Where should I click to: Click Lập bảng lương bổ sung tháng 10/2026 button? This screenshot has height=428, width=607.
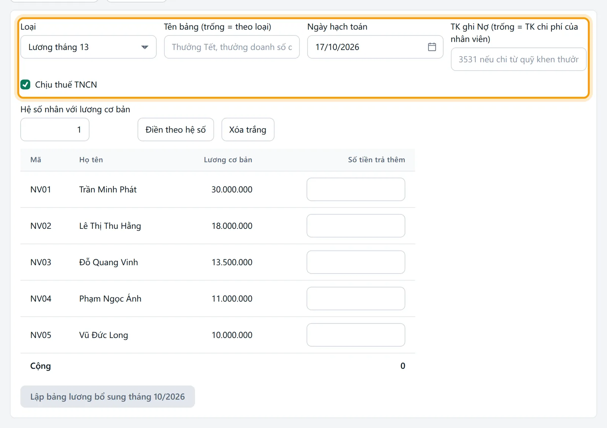click(108, 397)
